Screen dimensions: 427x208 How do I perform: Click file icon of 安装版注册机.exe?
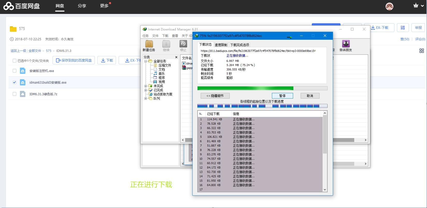(x=23, y=71)
